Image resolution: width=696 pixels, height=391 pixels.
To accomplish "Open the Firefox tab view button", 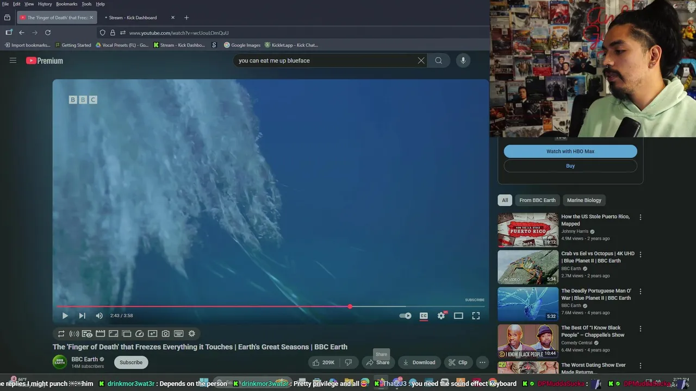I will [7, 17].
